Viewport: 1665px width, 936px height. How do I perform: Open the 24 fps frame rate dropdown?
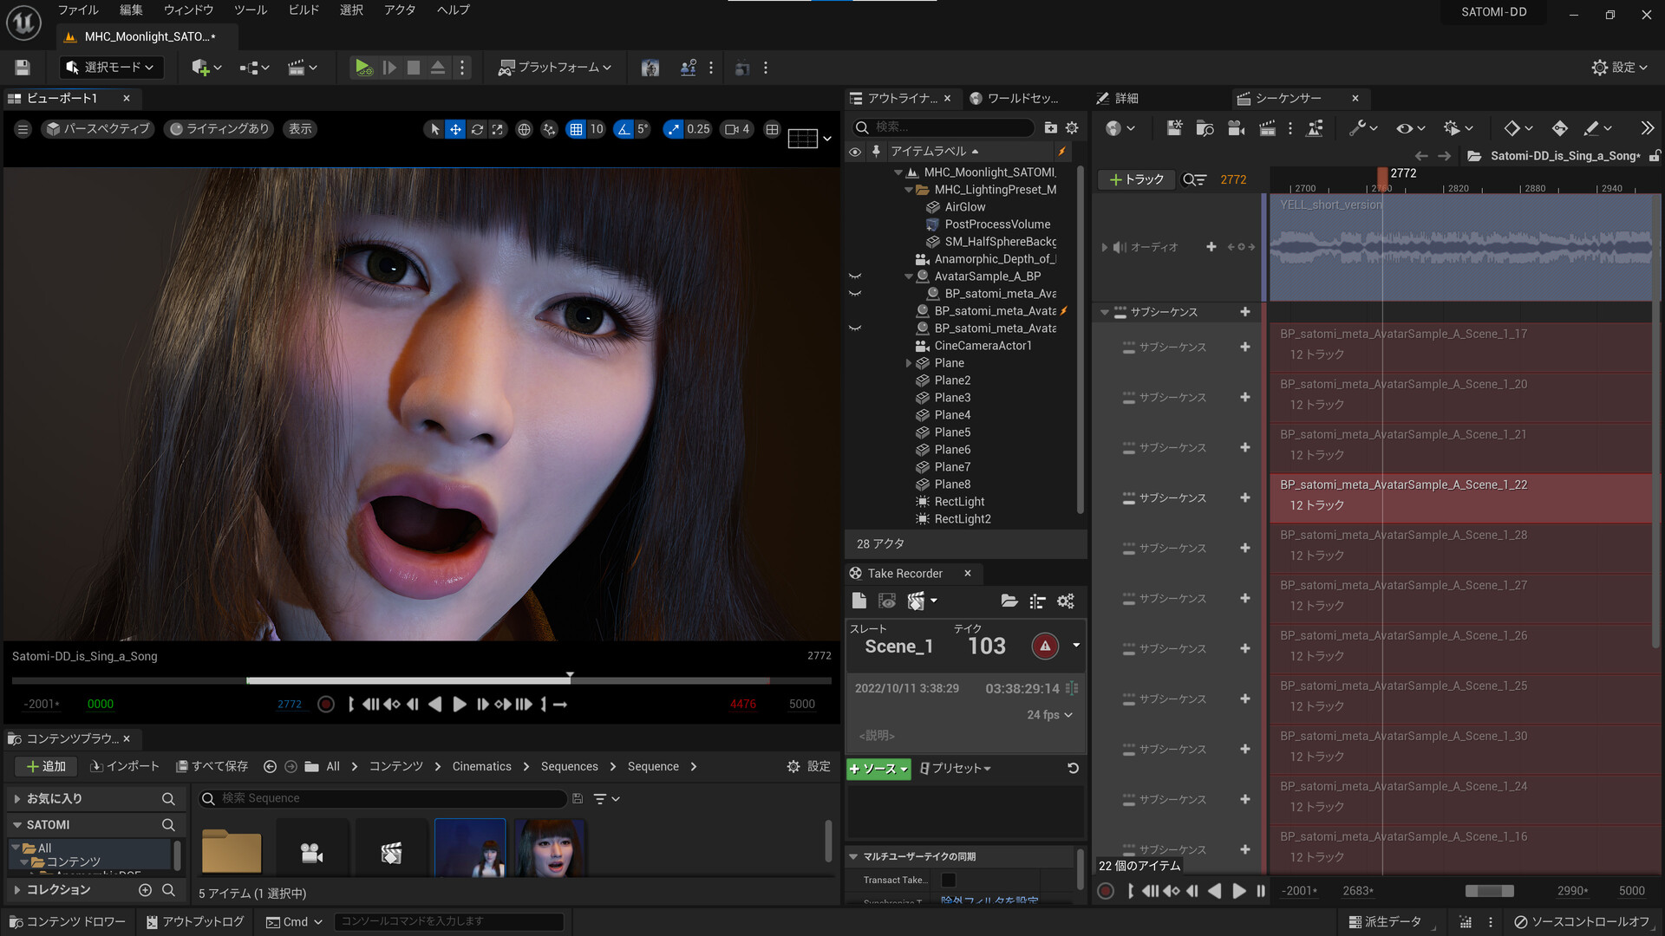1049,715
